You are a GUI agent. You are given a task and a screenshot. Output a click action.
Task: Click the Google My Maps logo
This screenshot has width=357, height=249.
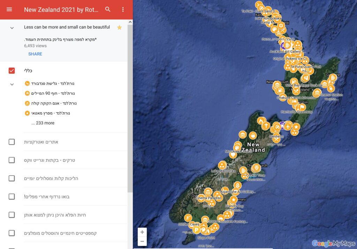pos(333,243)
